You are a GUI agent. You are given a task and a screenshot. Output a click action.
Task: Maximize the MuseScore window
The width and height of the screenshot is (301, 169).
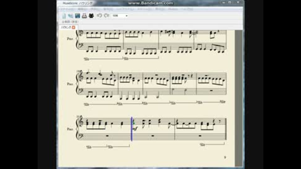[x=230, y=3]
